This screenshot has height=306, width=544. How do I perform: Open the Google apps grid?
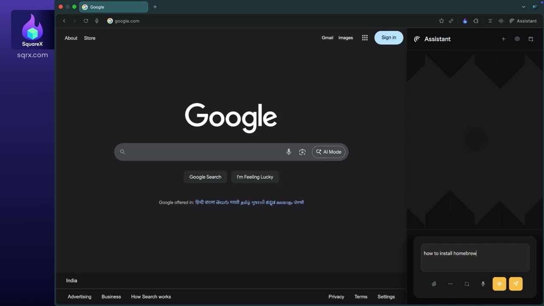[365, 38]
